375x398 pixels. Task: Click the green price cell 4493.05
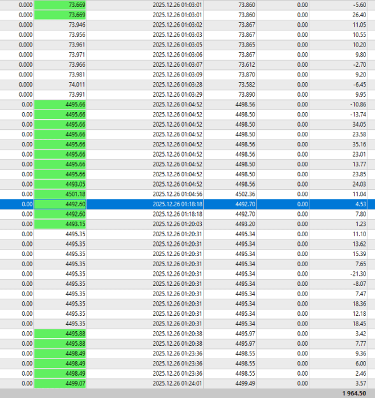(x=60, y=184)
